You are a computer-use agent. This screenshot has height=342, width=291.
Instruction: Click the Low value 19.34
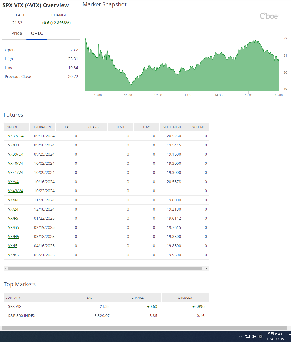click(73, 68)
